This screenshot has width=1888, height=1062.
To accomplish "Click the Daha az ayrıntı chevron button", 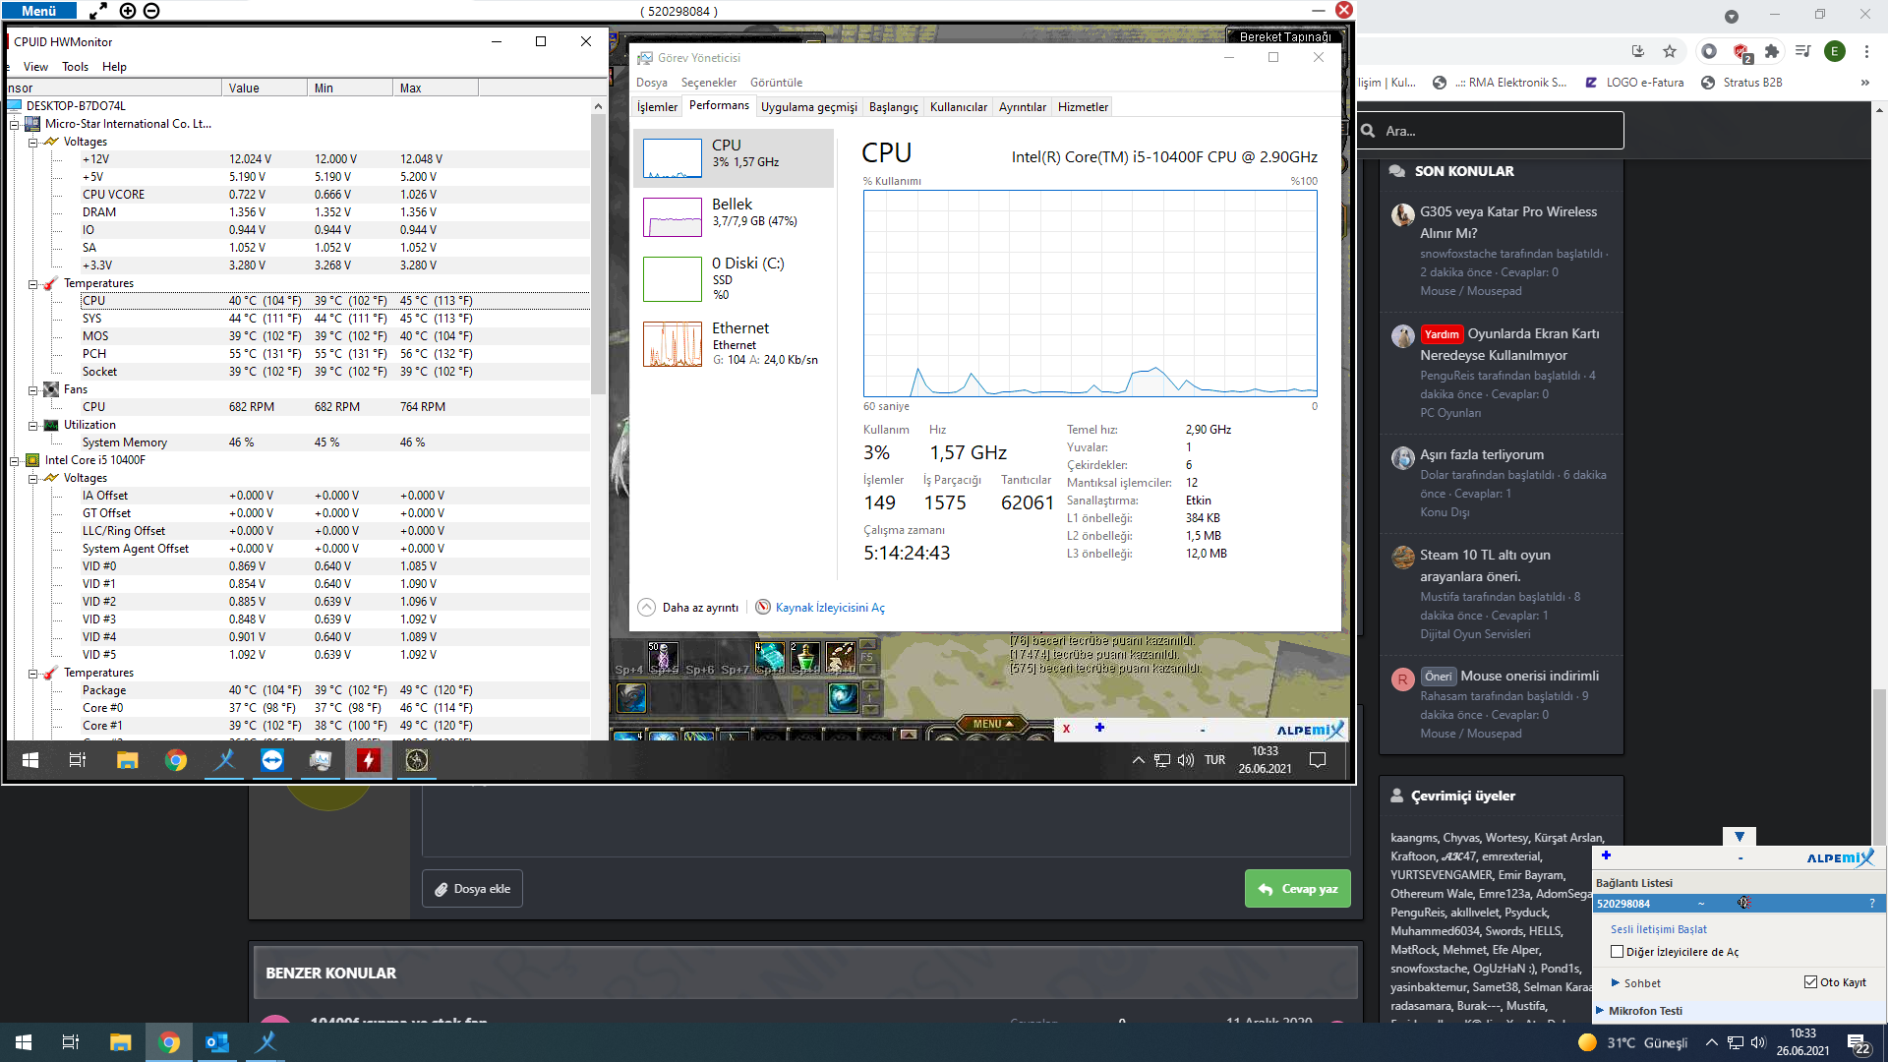I will tap(646, 608).
